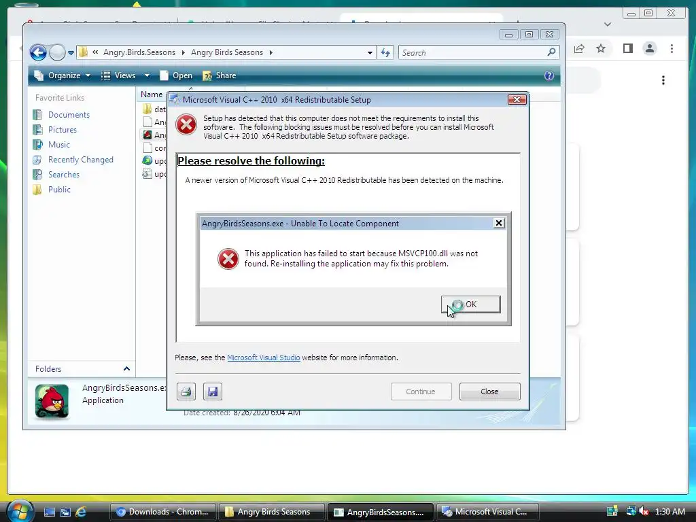Expand the address bar history dropdown
696x522 pixels.
coord(370,53)
